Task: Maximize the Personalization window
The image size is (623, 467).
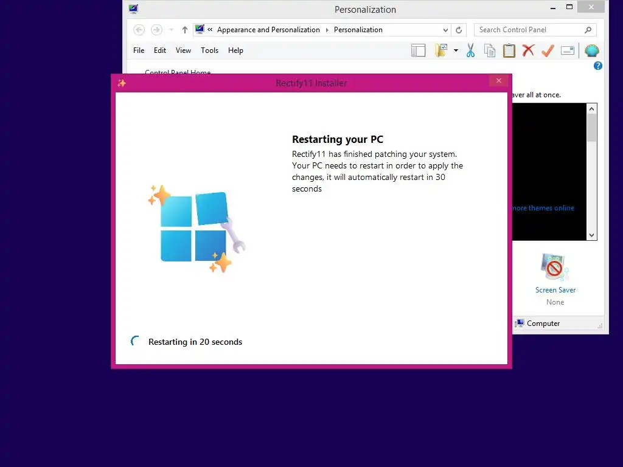Action: coord(569,7)
